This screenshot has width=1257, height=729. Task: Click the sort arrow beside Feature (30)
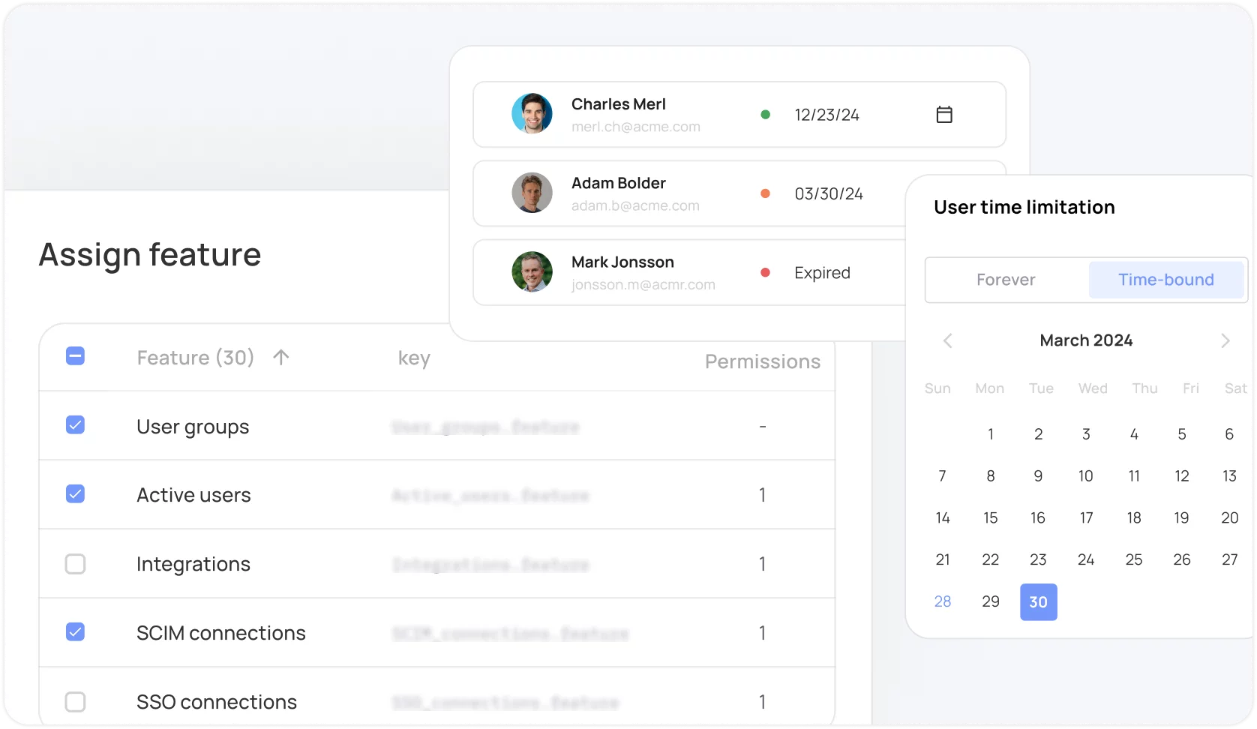click(281, 358)
